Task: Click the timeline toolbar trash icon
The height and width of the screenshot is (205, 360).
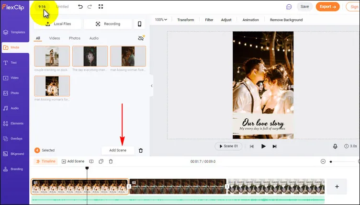Action: click(111, 161)
